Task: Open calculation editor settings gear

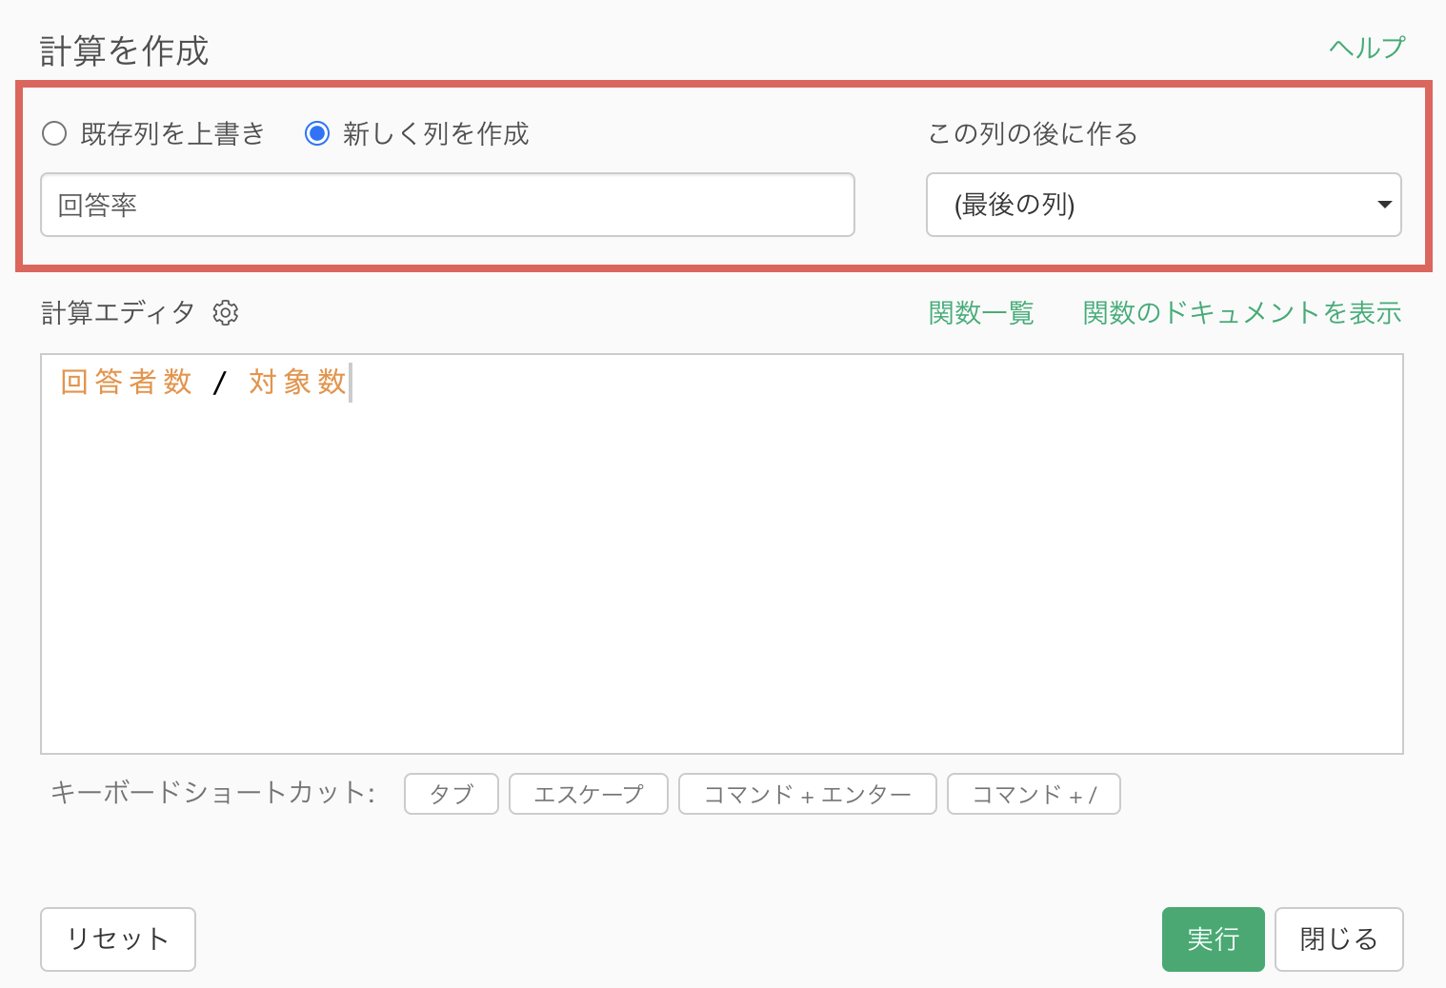Action: click(226, 312)
